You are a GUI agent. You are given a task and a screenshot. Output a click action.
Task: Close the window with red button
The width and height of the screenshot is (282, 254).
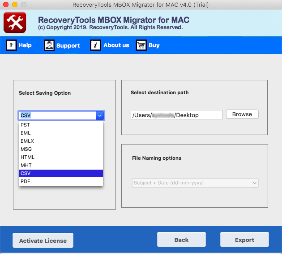pyautogui.click(x=6, y=4)
